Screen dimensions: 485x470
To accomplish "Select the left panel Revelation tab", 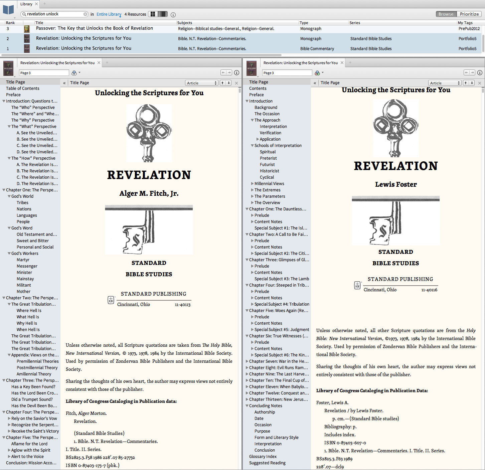I will (x=57, y=63).
